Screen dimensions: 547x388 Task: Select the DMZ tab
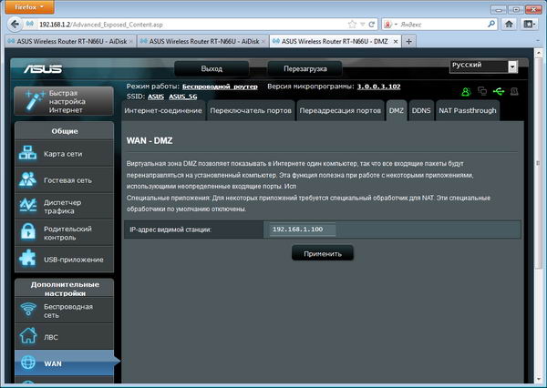(x=397, y=110)
